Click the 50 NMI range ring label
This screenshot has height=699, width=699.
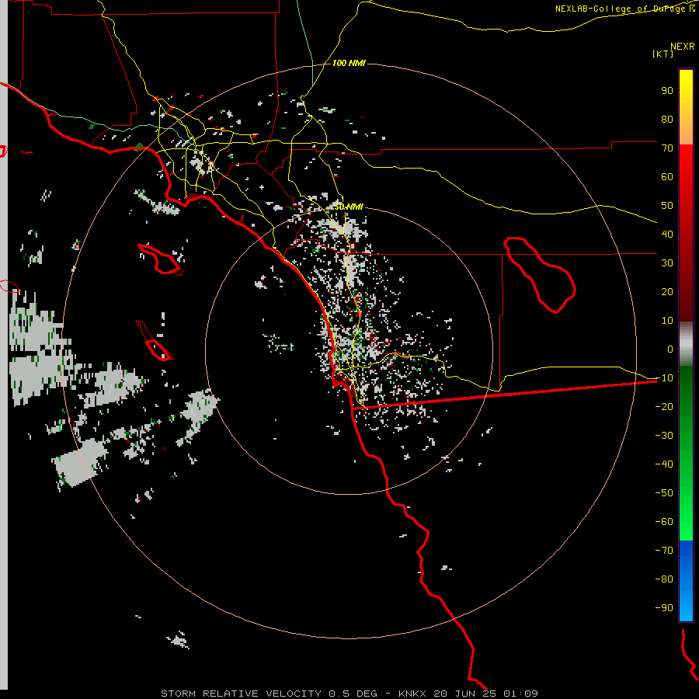pos(349,207)
